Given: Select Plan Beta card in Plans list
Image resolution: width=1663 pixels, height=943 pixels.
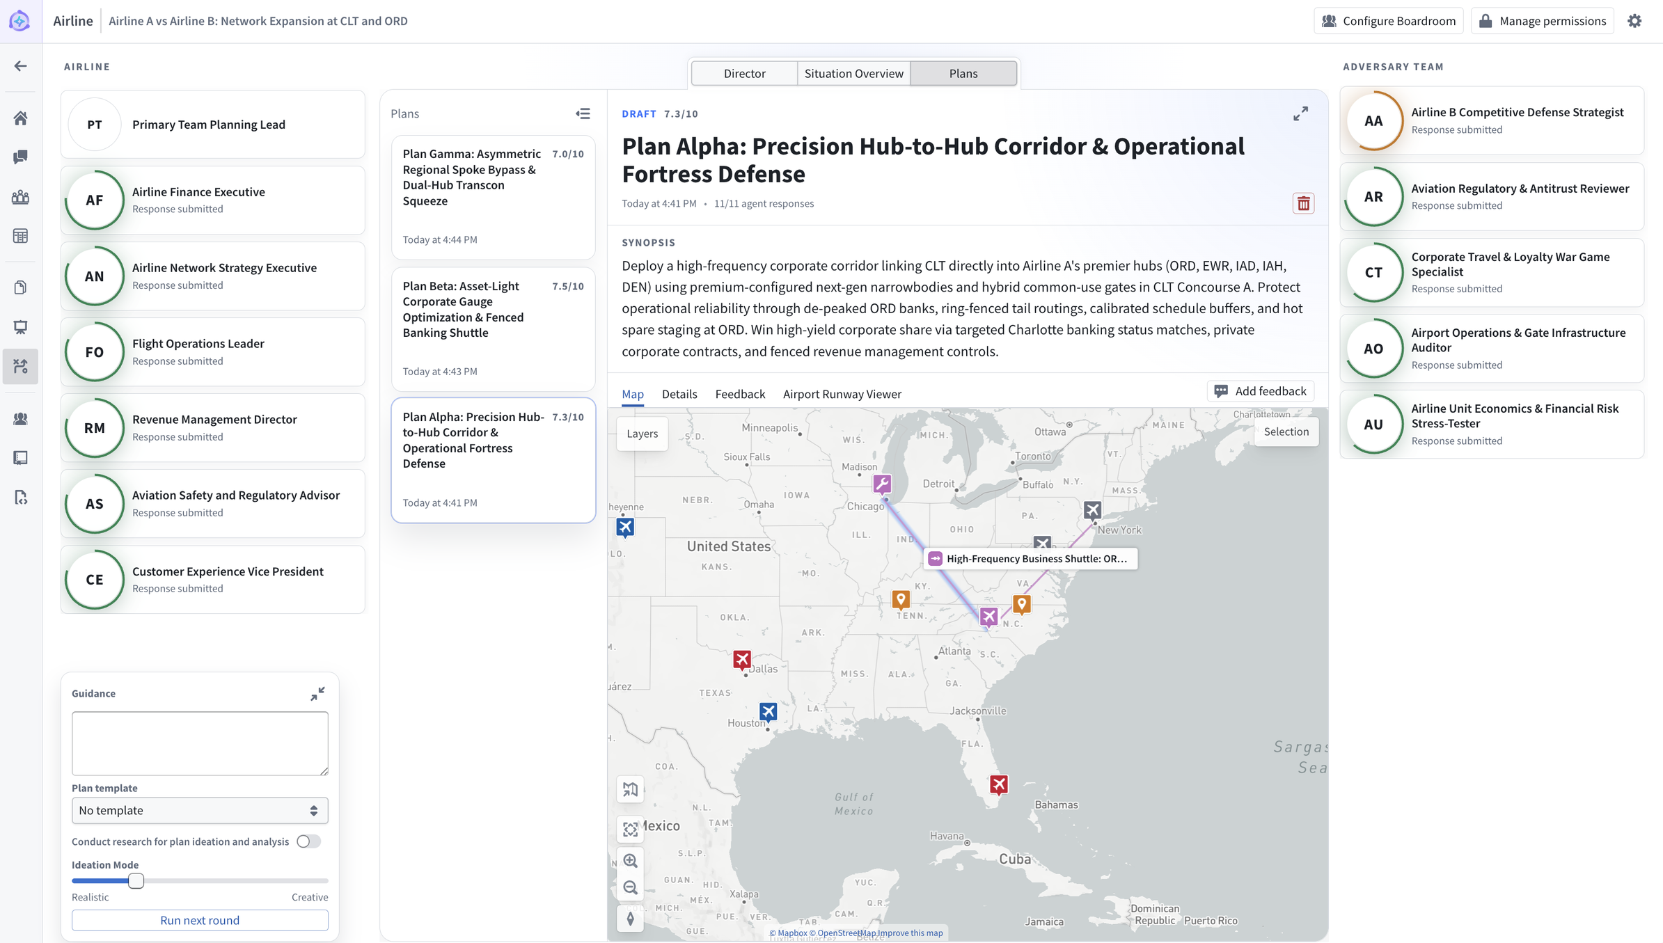Looking at the screenshot, I should point(493,328).
